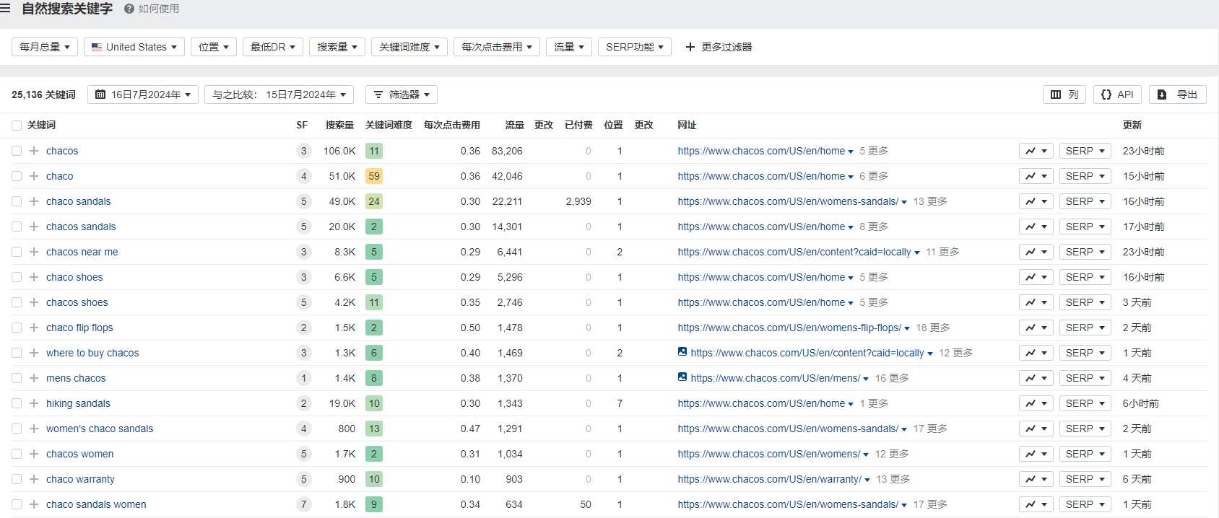Show '17 更多' URLs for 'chaco sandals women'
Image resolution: width=1219 pixels, height=518 pixels.
(930, 504)
